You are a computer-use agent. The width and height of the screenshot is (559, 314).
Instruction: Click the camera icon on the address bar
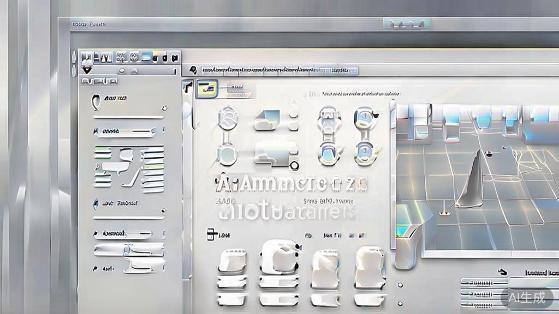coord(192,70)
